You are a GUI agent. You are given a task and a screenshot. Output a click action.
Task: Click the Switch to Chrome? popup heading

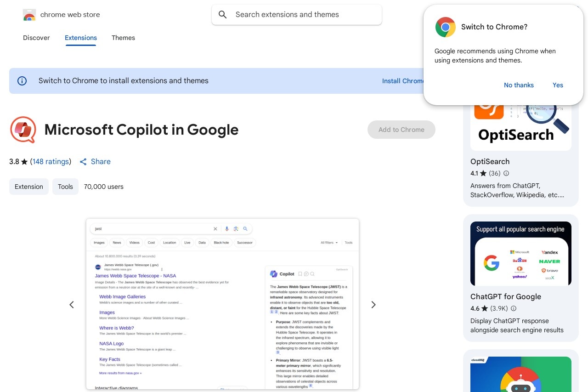(494, 27)
